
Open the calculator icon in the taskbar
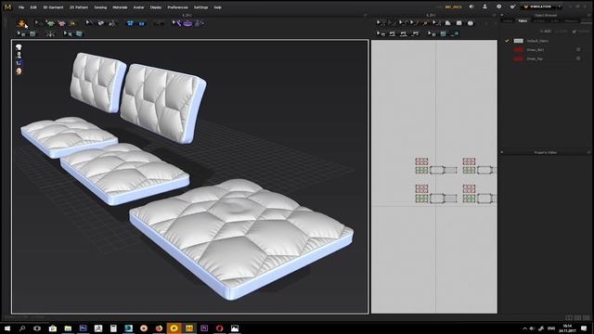(x=113, y=328)
